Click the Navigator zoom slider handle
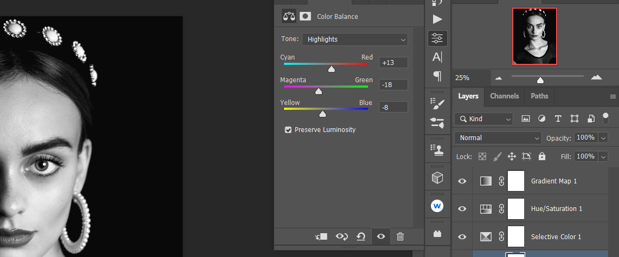Viewport: 619px width, 257px height. pos(540,81)
